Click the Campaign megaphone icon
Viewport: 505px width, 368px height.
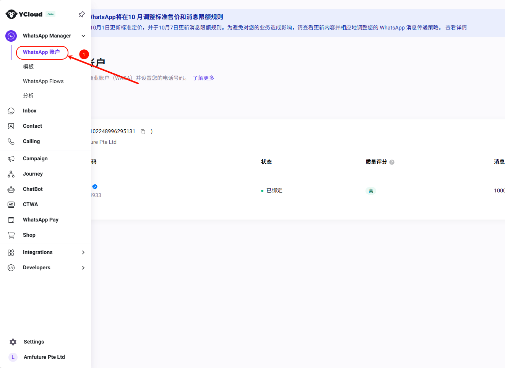[x=11, y=159]
